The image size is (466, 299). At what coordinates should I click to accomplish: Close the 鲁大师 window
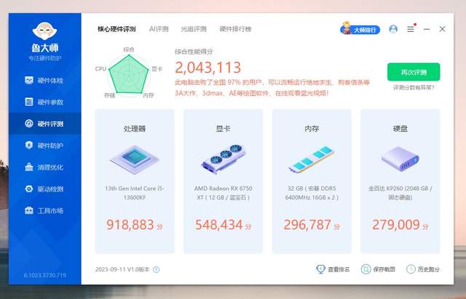[x=442, y=29]
